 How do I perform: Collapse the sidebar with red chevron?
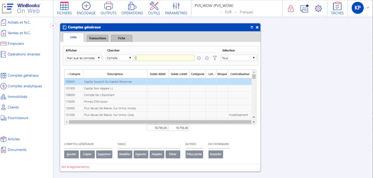coord(53,26)
